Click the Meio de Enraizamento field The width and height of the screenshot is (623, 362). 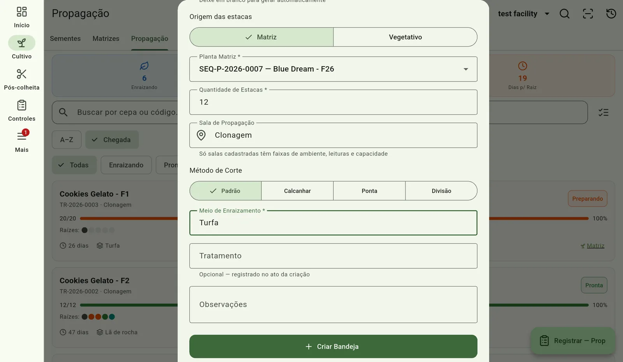click(333, 223)
